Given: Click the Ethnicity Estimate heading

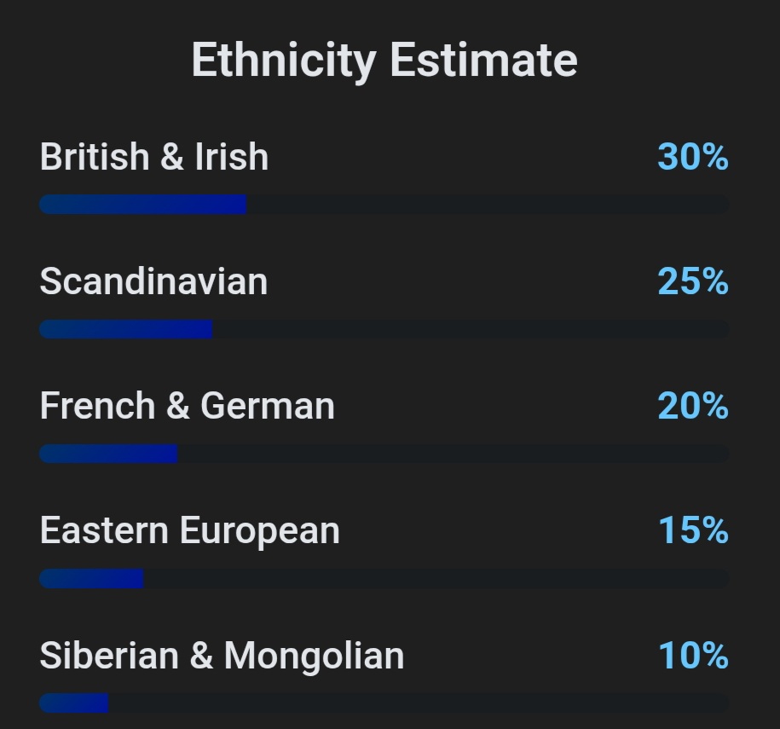Looking at the screenshot, I should [384, 61].
